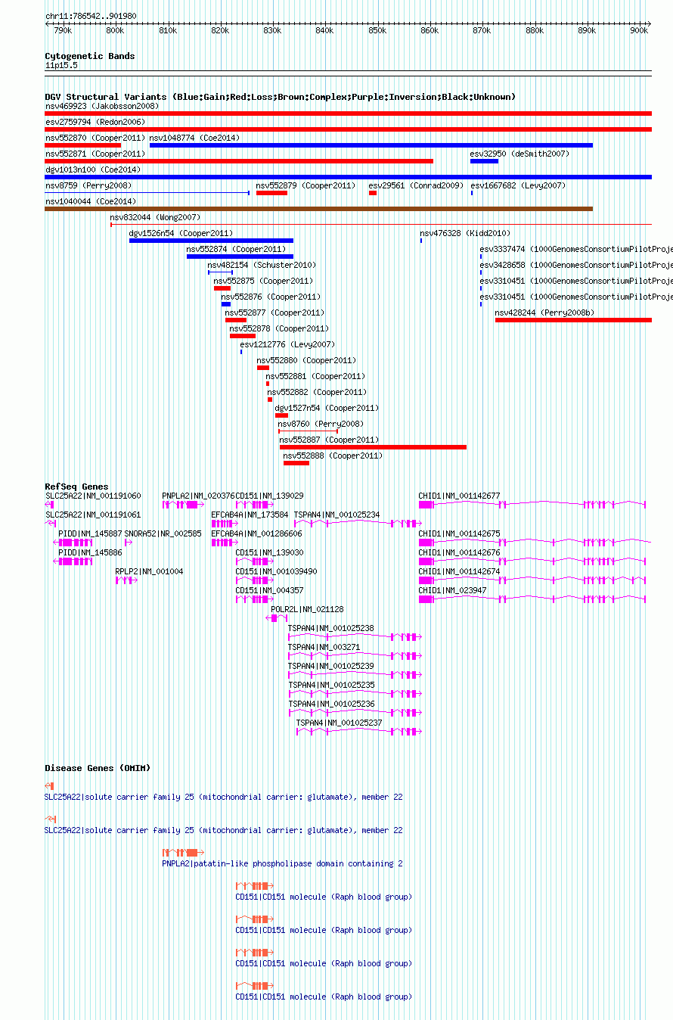
Task: Select gene label SNORA52|NR_002585
Action: point(163,533)
